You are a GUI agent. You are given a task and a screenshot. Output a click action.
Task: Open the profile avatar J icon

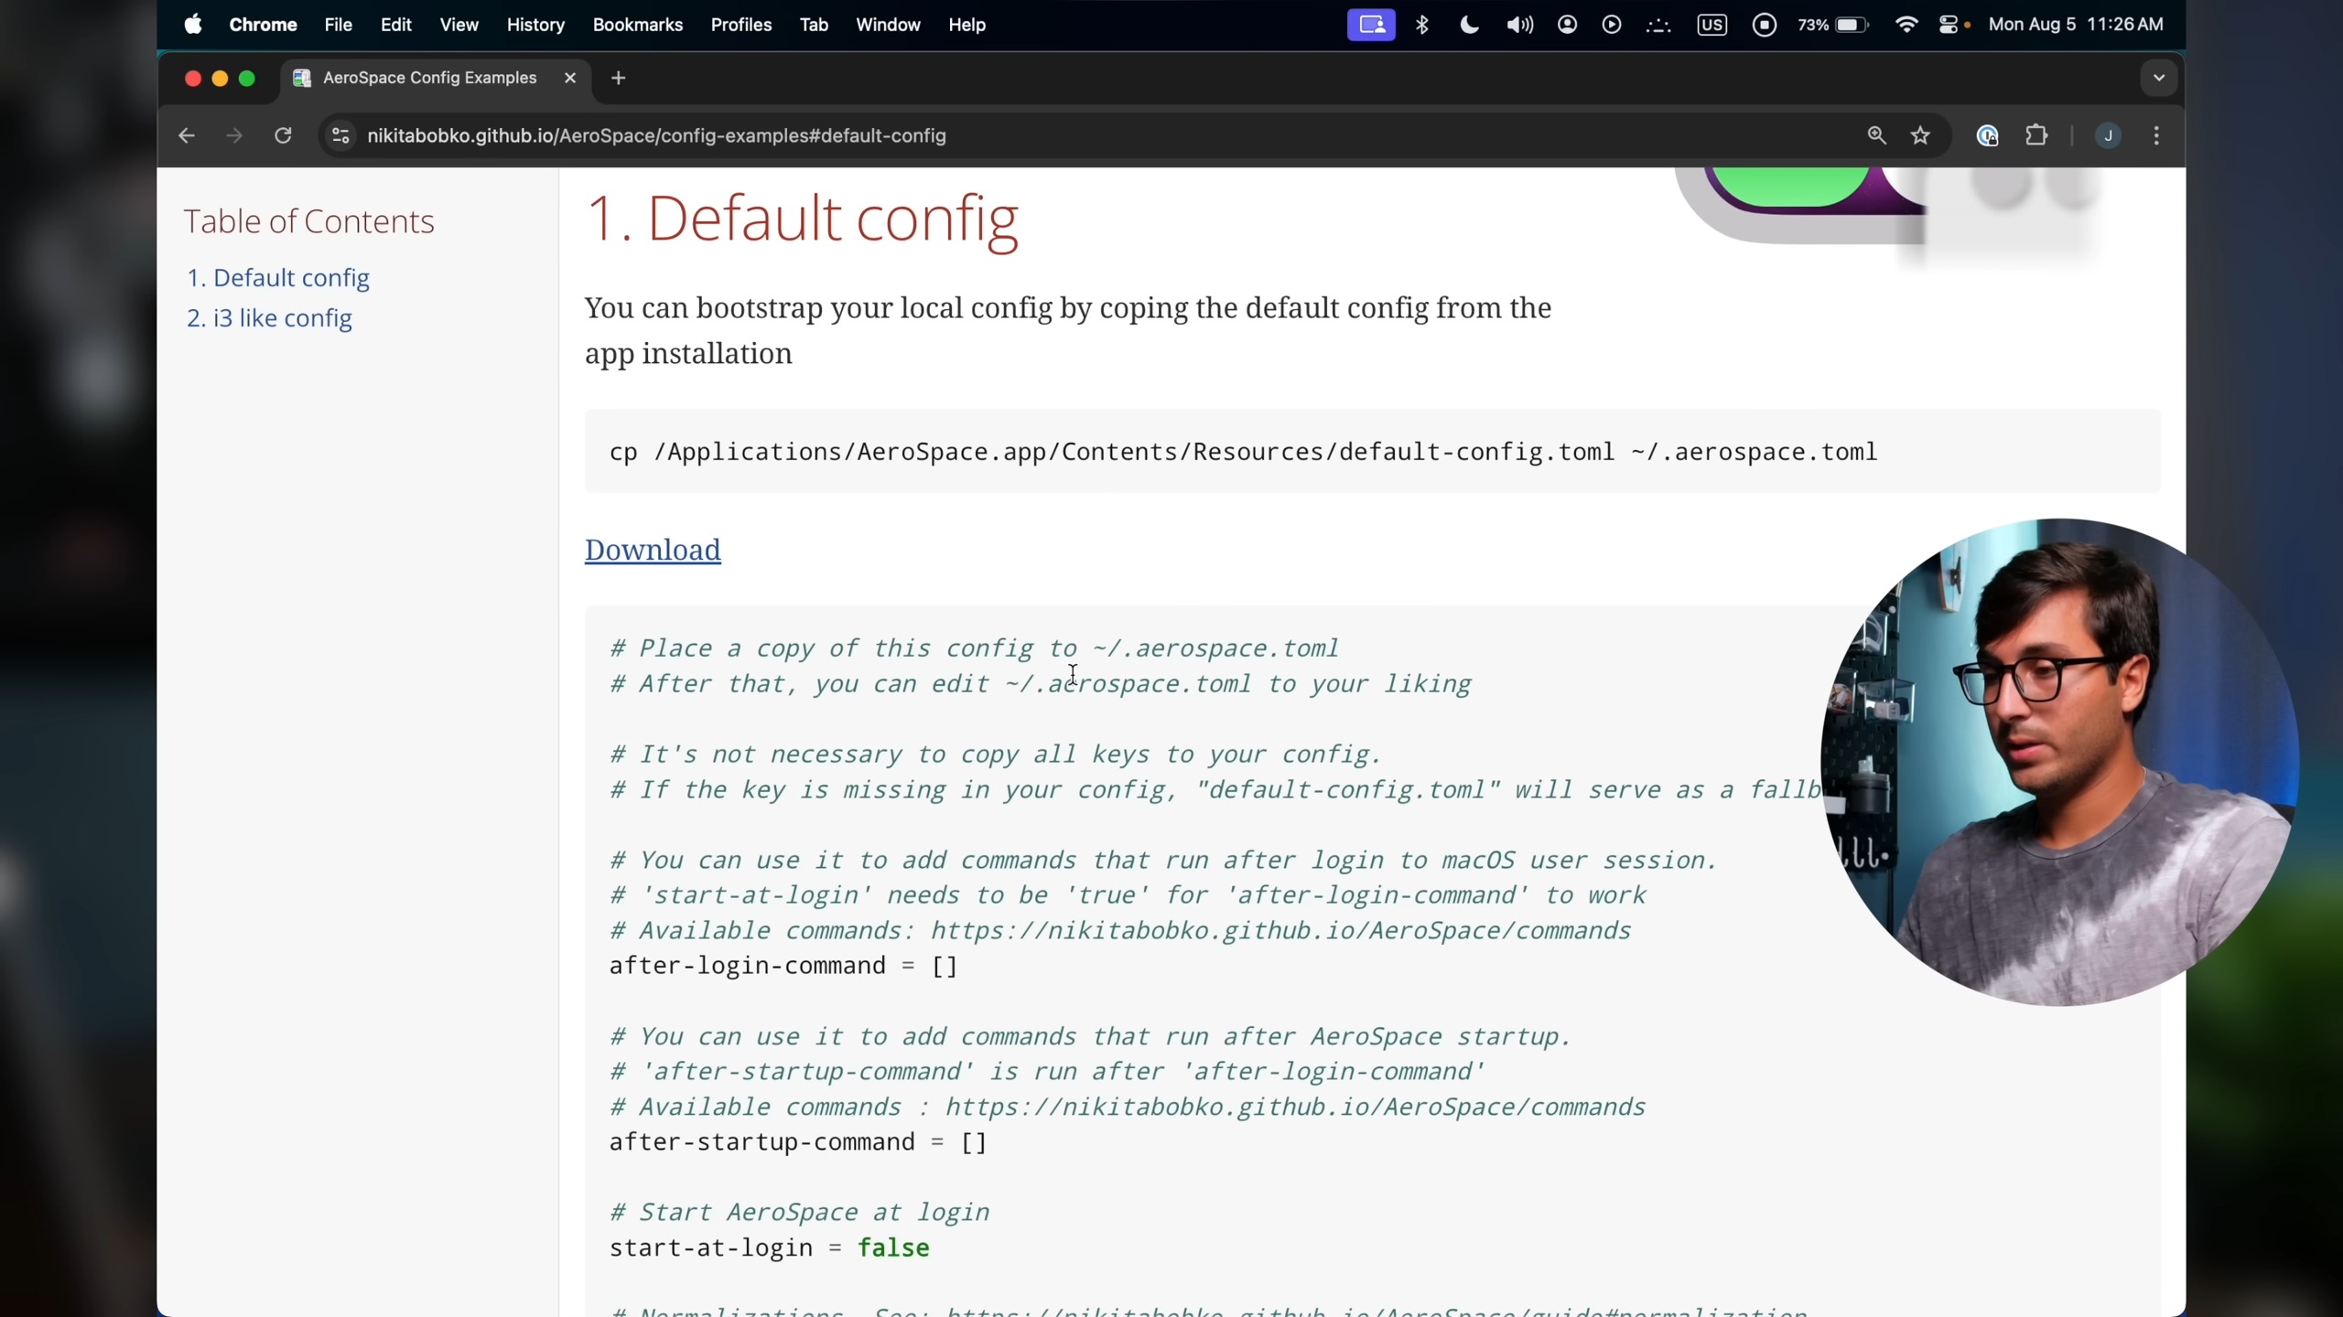[x=2108, y=135]
